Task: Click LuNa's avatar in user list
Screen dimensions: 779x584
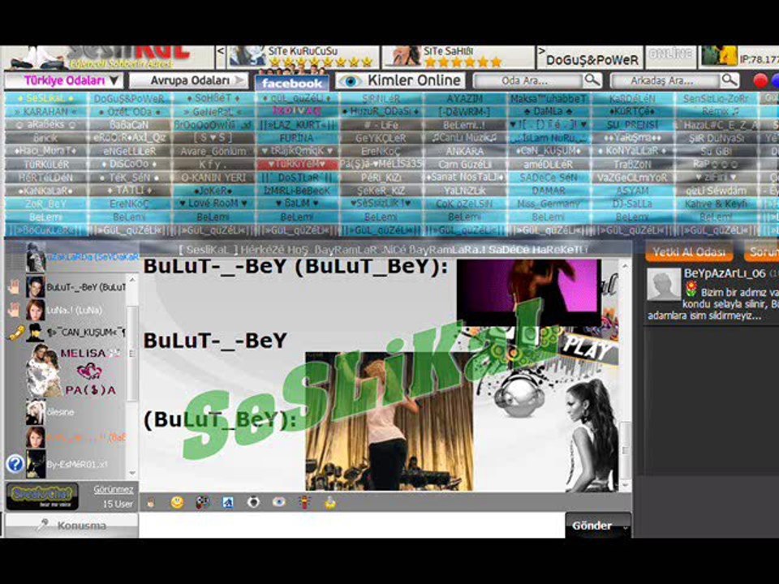Action: coord(35,310)
